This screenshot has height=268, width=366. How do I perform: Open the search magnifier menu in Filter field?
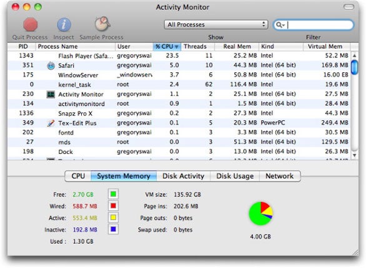tap(280, 25)
